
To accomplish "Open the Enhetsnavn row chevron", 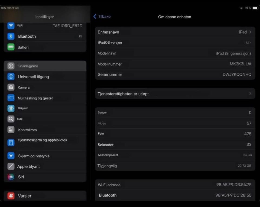I will point(250,32).
